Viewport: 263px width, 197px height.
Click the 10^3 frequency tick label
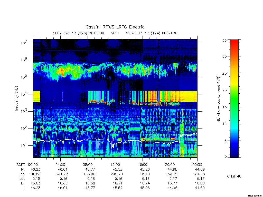tap(24, 111)
